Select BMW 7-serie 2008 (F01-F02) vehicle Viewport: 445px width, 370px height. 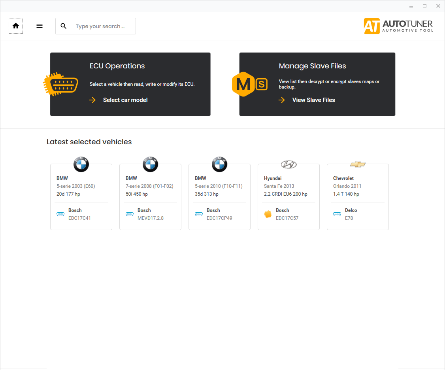click(x=150, y=190)
